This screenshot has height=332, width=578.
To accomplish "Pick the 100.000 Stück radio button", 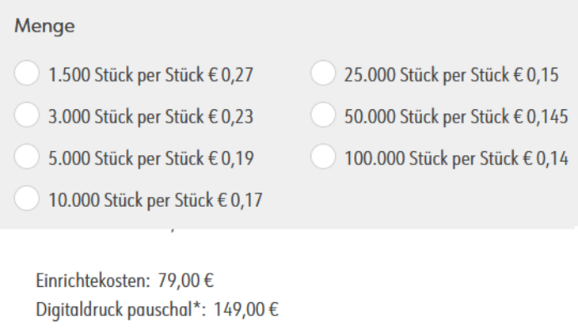I will tap(323, 157).
